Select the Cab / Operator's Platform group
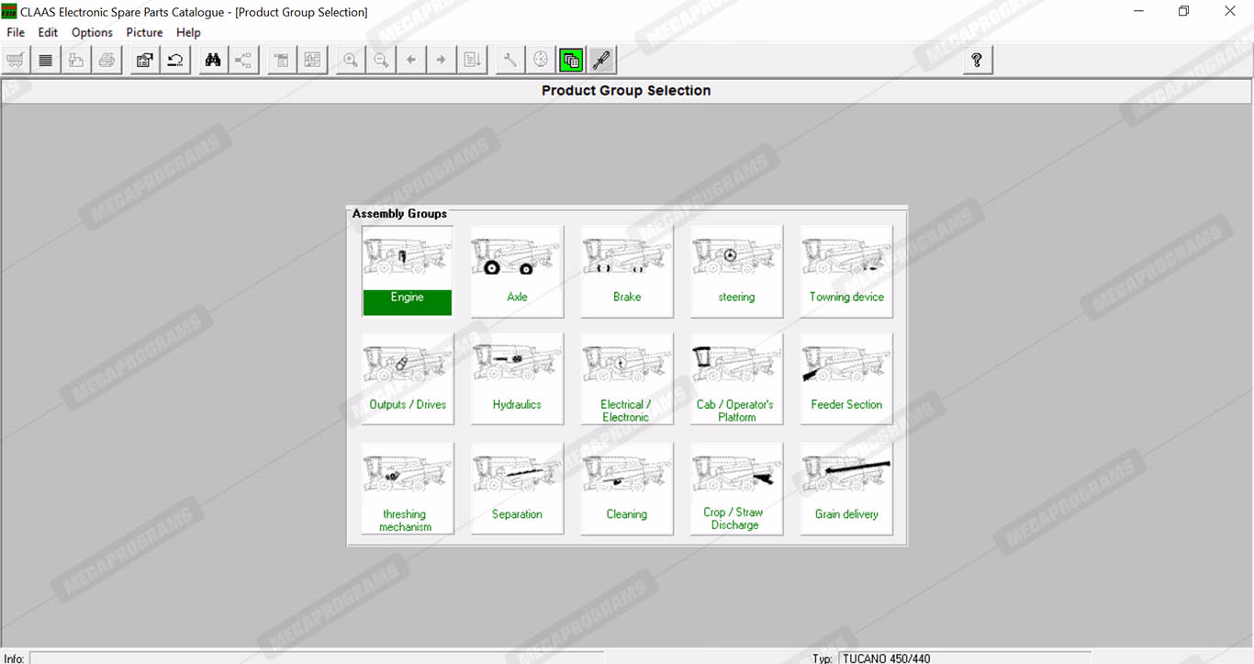 pos(736,378)
